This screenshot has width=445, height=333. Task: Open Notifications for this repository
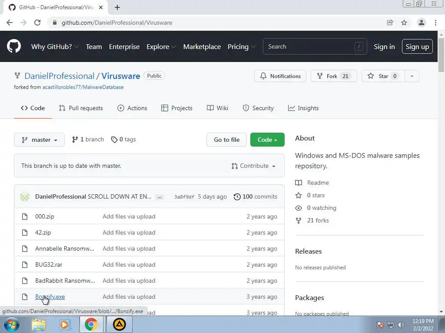pos(280,76)
